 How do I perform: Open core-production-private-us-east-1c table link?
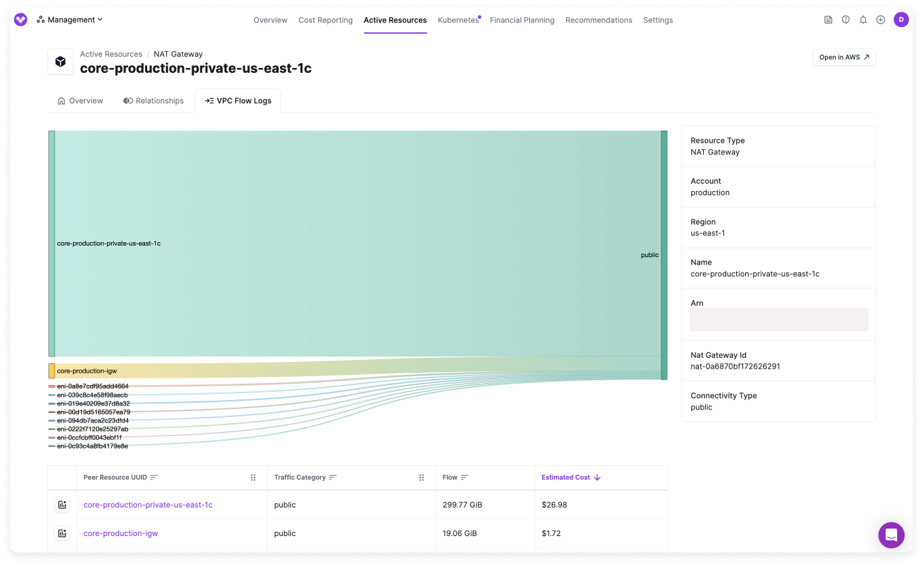coord(148,505)
